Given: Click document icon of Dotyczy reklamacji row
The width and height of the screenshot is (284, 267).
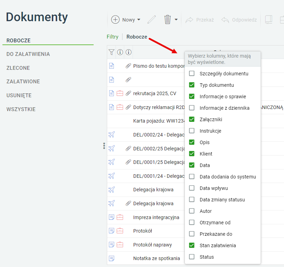Looking at the screenshot, I should [112, 107].
